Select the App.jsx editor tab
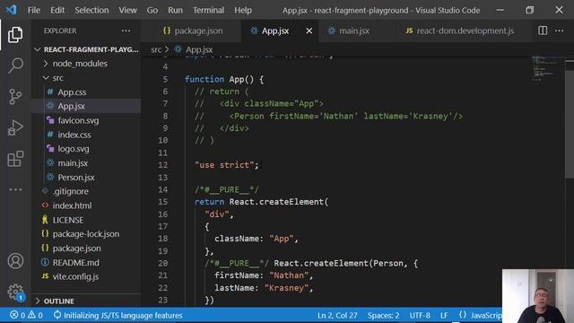Image resolution: width=574 pixels, height=323 pixels. 275,31
